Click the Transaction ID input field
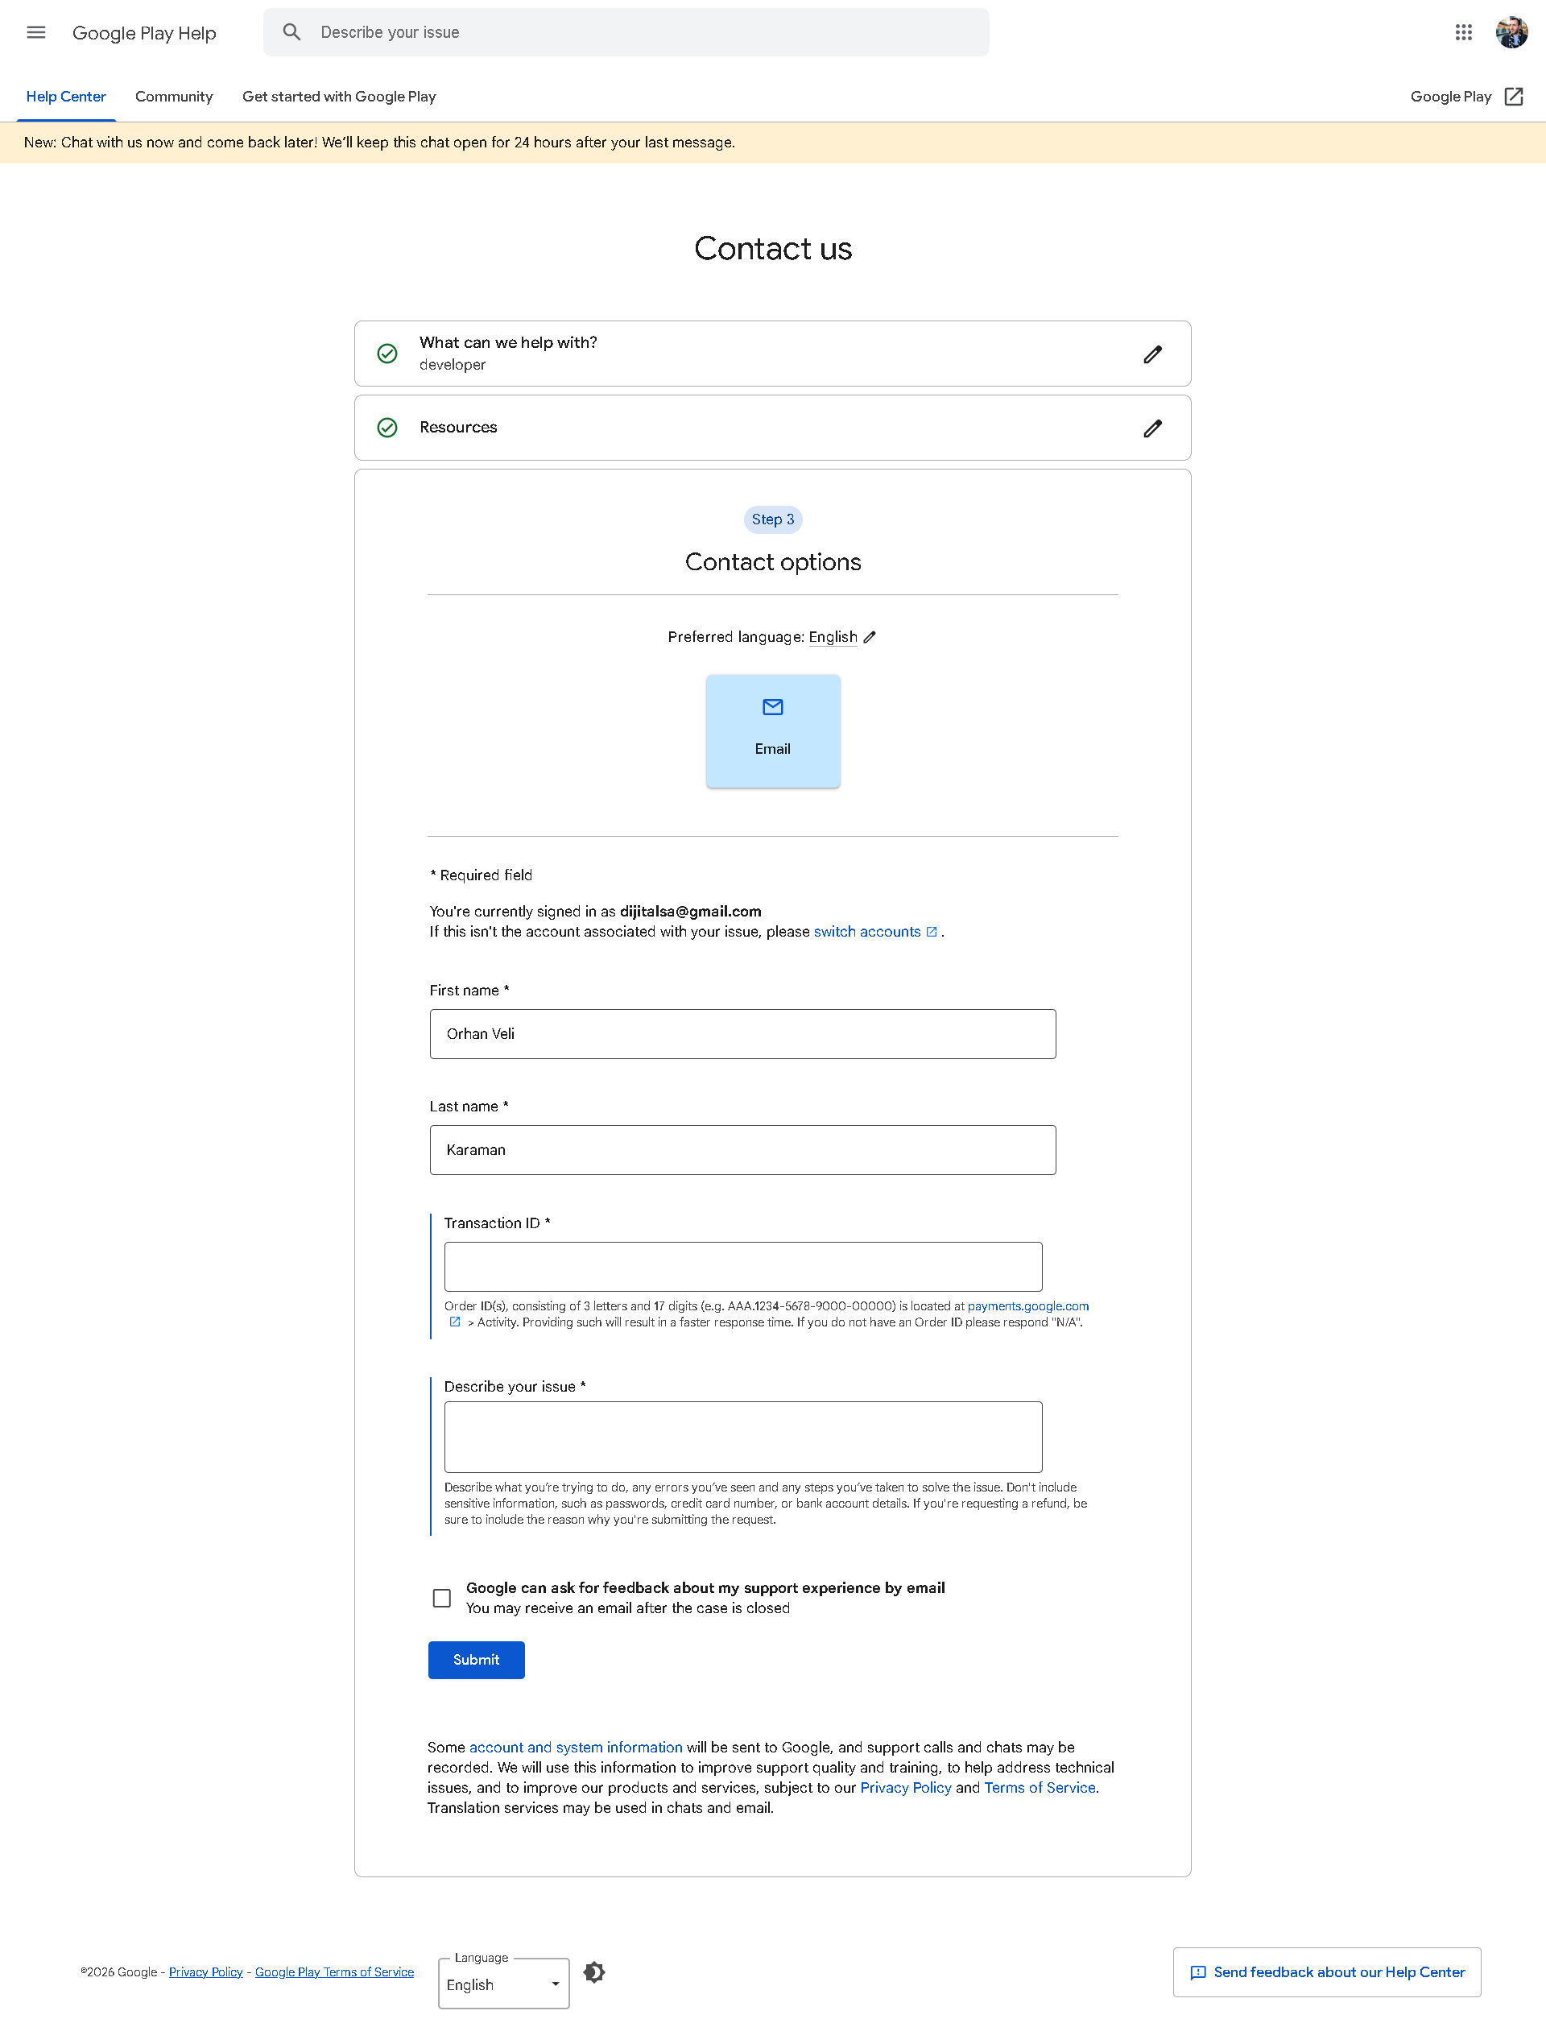Image resolution: width=1546 pixels, height=2019 pixels. (x=742, y=1266)
